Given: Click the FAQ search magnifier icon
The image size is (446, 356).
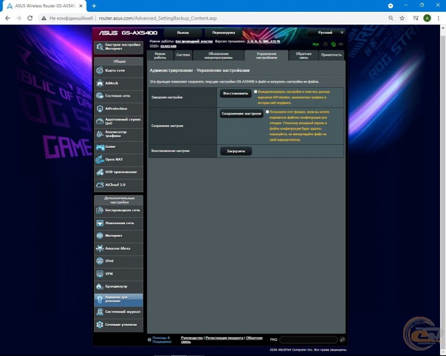Looking at the screenshot, I should [x=342, y=339].
